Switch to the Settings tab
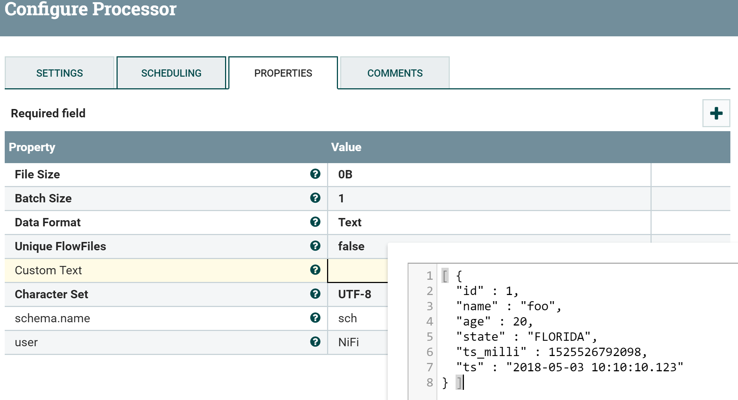The image size is (738, 400). (x=59, y=73)
